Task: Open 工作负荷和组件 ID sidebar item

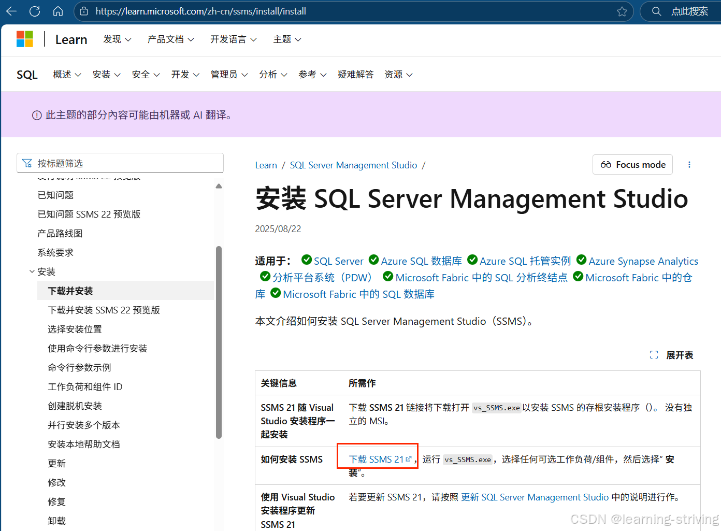Action: point(85,386)
